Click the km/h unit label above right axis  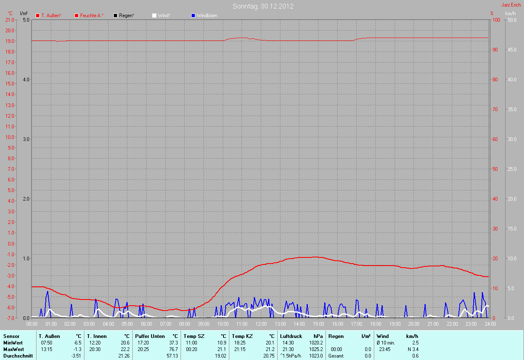point(510,13)
